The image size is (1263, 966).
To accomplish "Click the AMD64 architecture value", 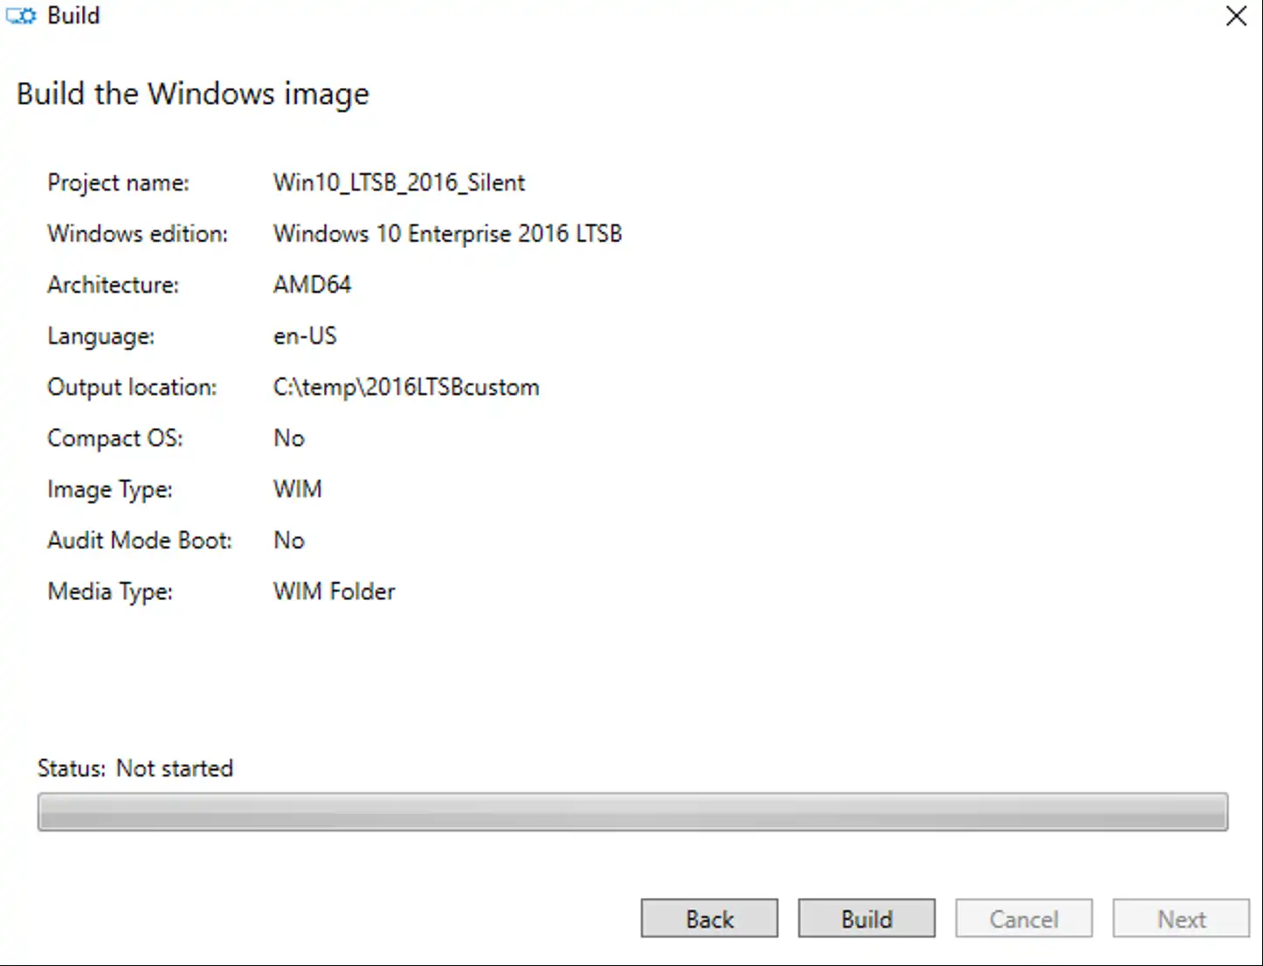I will tap(312, 285).
